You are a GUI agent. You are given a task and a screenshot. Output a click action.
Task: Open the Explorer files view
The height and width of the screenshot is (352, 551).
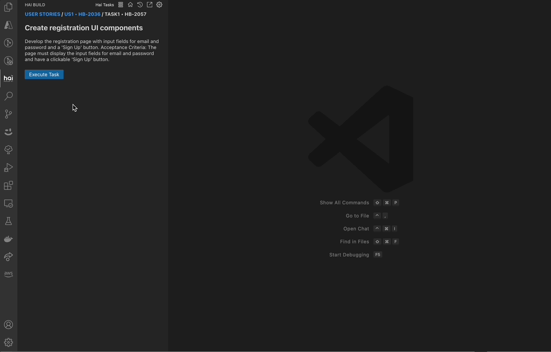[8, 7]
